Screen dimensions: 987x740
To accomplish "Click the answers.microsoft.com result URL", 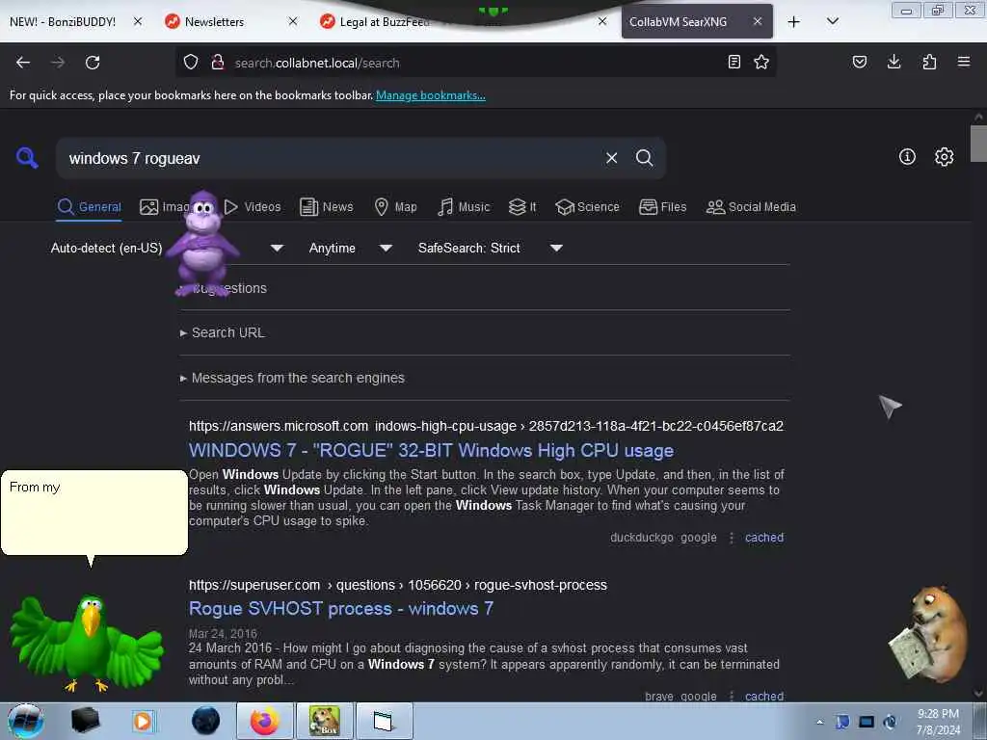I will coord(486,426).
